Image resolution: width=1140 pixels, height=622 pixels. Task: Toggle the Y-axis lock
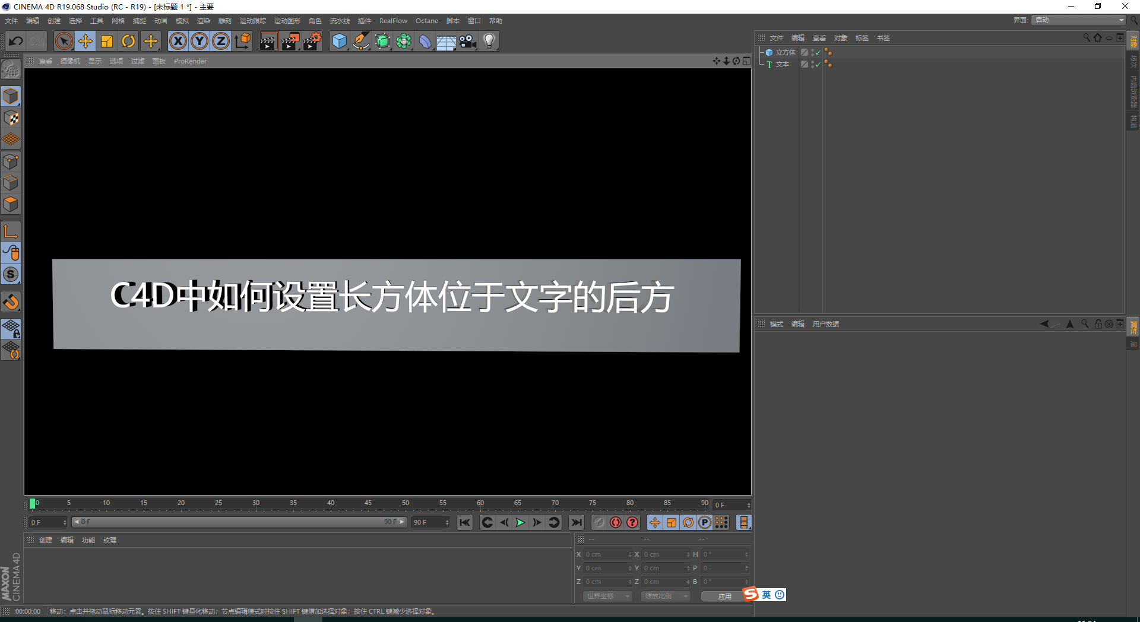199,41
